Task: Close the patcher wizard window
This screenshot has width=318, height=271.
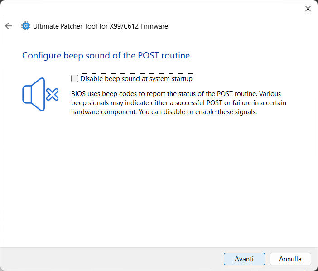Action: pyautogui.click(x=308, y=9)
